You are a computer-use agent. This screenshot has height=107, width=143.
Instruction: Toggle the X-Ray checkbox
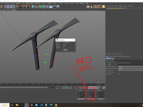pyautogui.click(x=119, y=74)
